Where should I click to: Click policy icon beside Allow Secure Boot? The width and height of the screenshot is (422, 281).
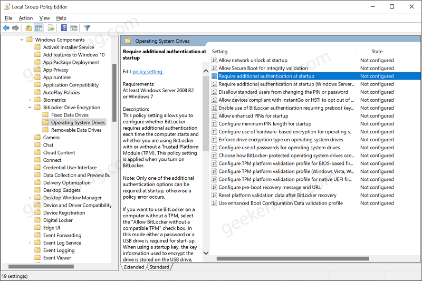click(x=214, y=68)
